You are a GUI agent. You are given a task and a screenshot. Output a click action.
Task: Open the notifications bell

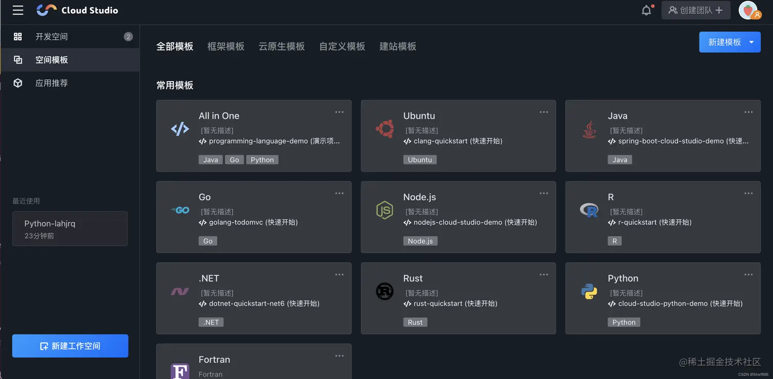tap(647, 10)
